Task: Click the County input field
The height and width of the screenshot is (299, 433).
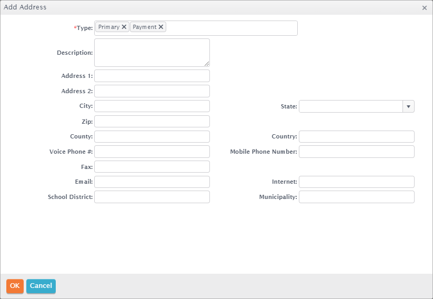Action: [152, 137]
